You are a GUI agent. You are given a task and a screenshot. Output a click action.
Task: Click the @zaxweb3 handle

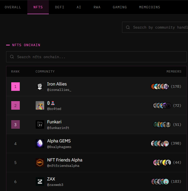55,185
